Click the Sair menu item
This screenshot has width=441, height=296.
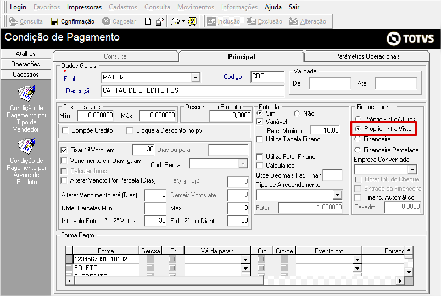point(294,7)
